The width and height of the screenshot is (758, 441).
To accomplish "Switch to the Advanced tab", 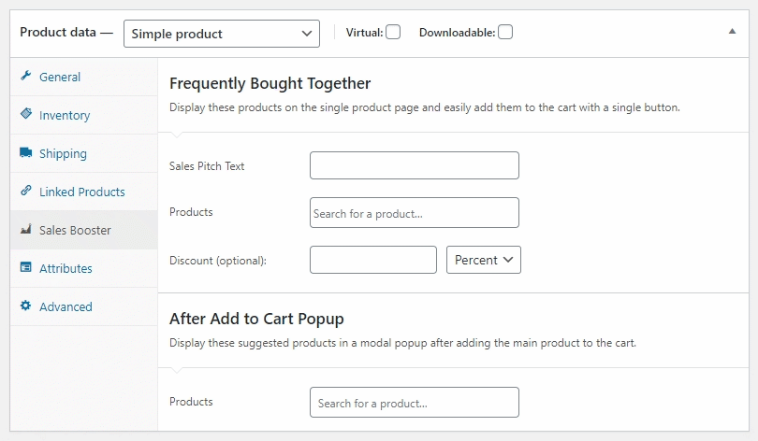I will tap(83, 306).
